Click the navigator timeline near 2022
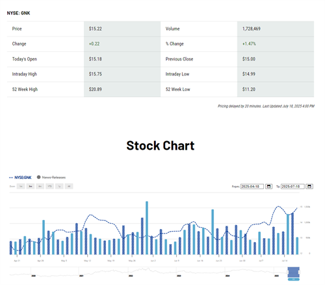 [x=131, y=272]
